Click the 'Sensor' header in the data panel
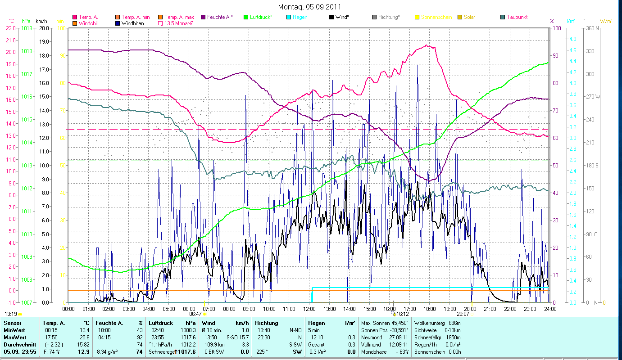The width and height of the screenshot is (622, 360). [x=13, y=323]
